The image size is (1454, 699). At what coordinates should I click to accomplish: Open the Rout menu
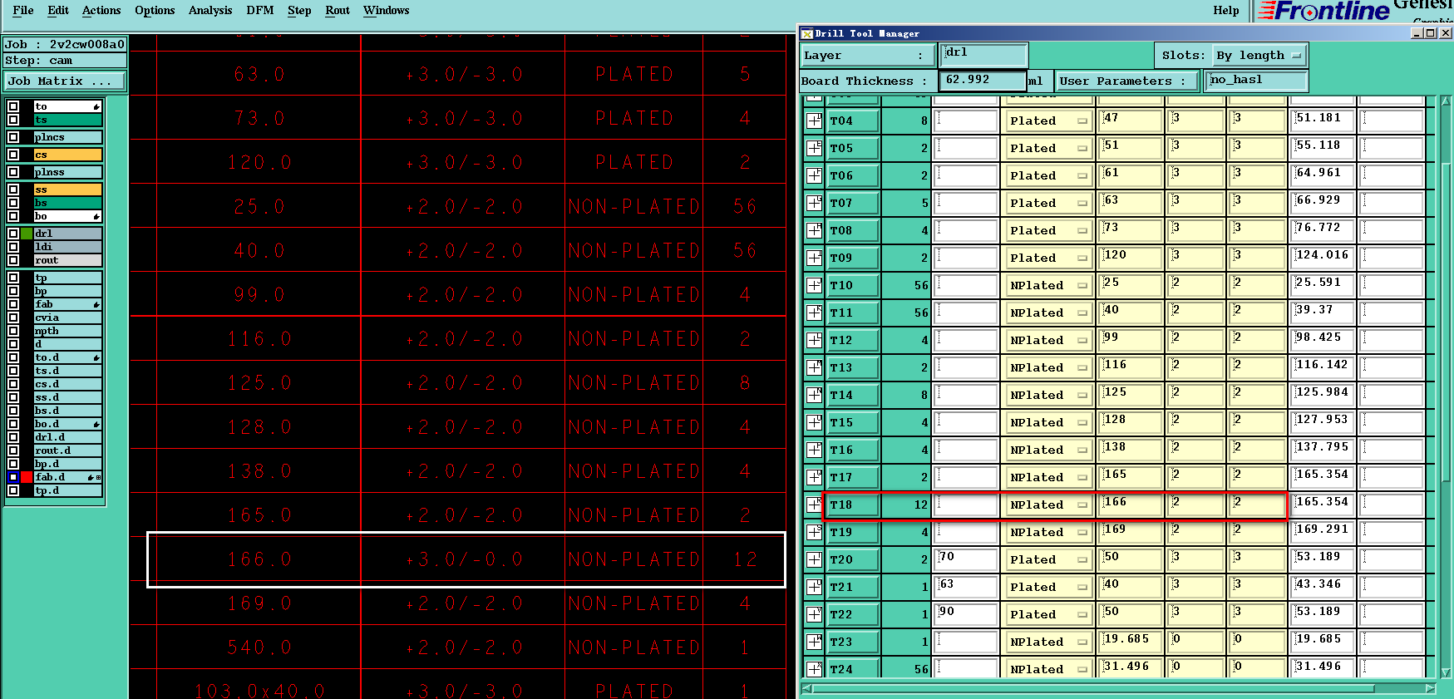[338, 10]
